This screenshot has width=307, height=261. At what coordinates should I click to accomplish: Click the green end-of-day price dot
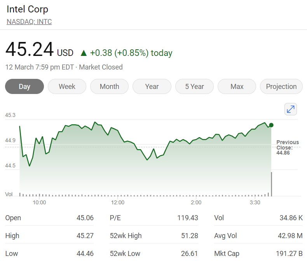click(x=271, y=125)
